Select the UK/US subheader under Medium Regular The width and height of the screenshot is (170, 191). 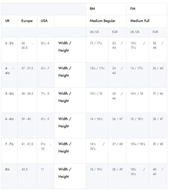click(94, 32)
